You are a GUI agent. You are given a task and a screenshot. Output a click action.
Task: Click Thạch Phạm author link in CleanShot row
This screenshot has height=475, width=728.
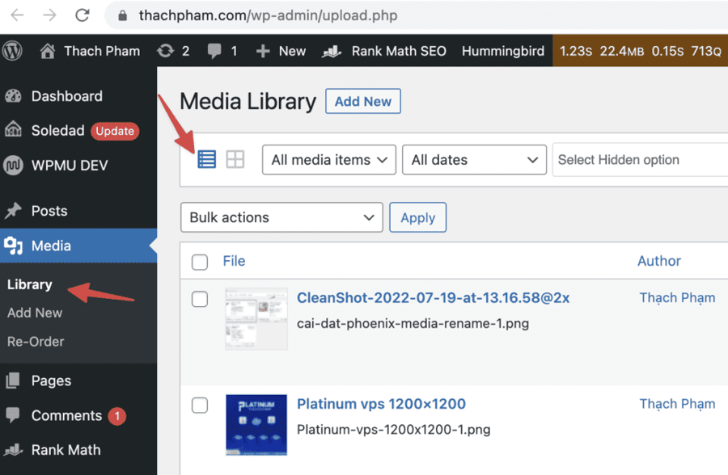677,298
